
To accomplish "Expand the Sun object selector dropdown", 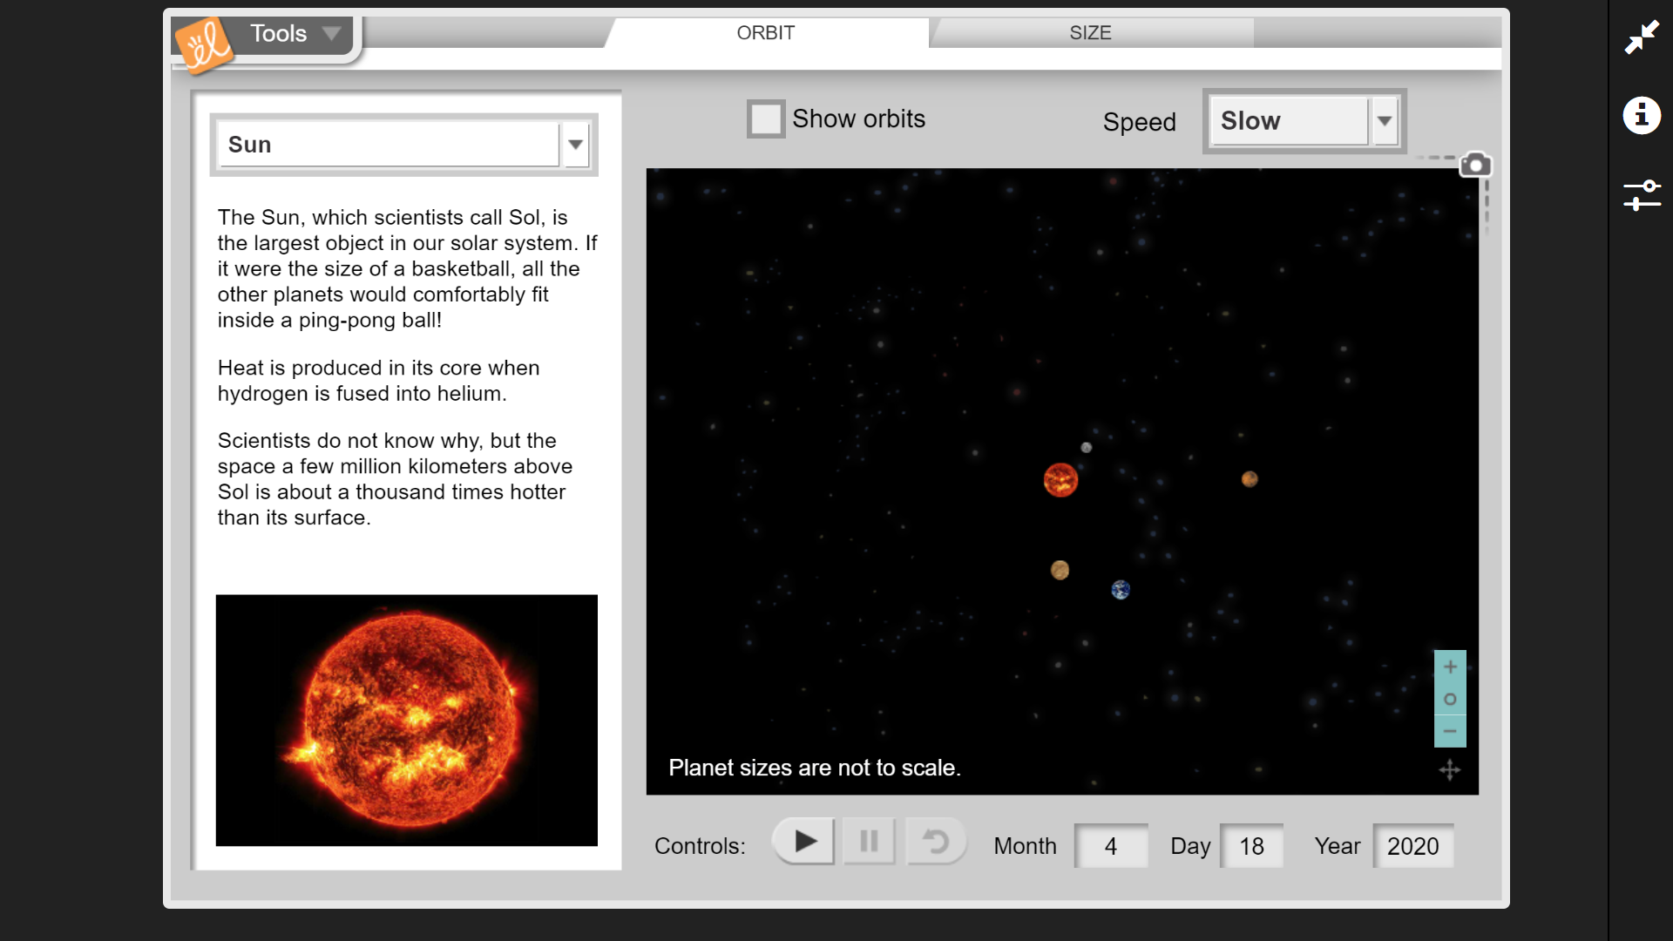I will coord(575,145).
